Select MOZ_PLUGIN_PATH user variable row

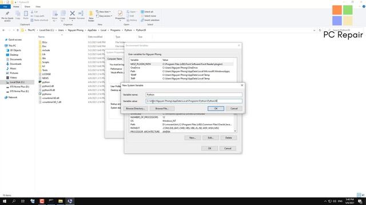click(181, 64)
